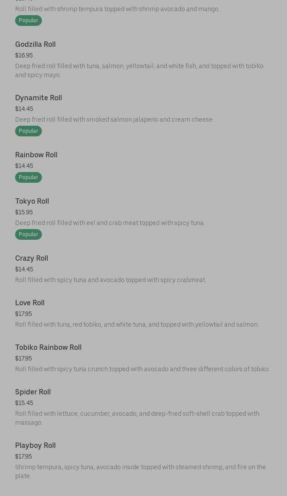This screenshot has height=496, width=287.
Task: Choose the Crazy Roll title
Action: coord(32,258)
